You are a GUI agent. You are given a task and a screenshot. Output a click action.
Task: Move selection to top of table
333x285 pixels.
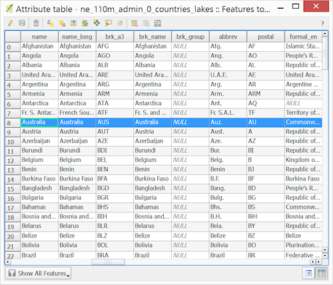[73, 23]
